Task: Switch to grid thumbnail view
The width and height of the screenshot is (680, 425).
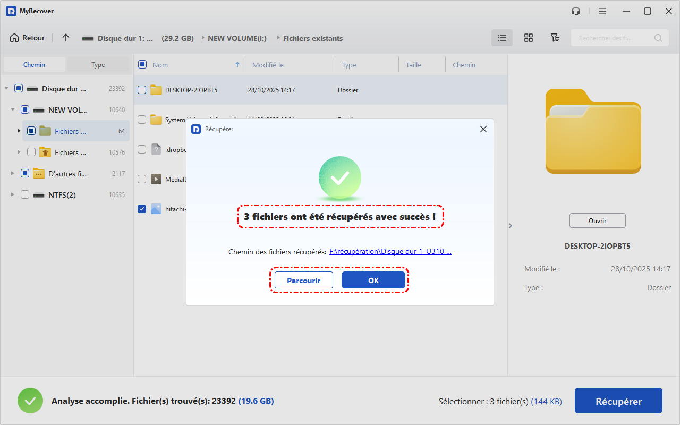Action: [x=528, y=38]
